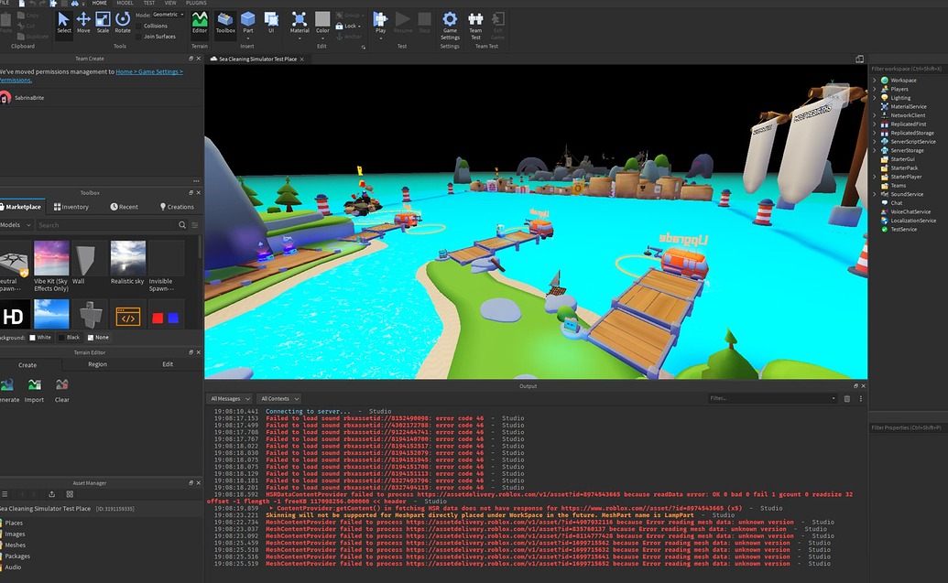The image size is (948, 583).
Task: Switch to the VIEW ribbon tab
Action: [170, 3]
